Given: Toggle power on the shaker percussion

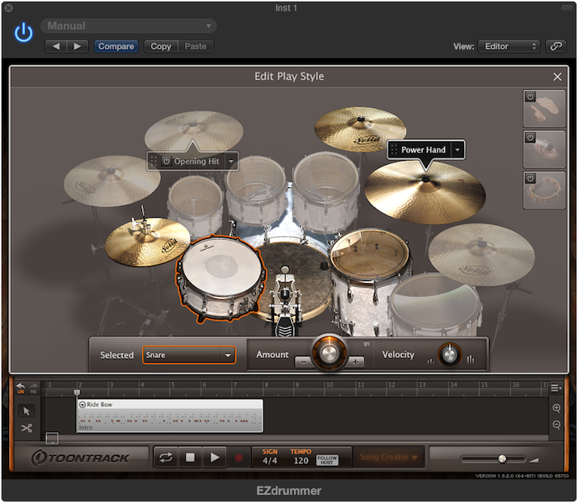Looking at the screenshot, I should point(530,138).
